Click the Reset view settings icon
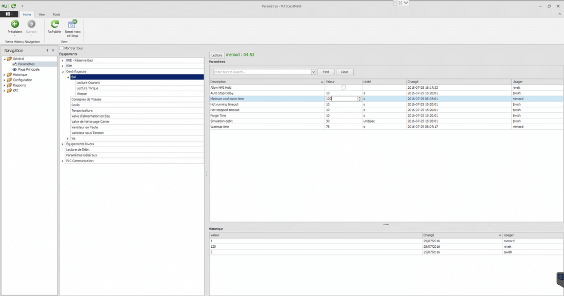 tap(72, 24)
